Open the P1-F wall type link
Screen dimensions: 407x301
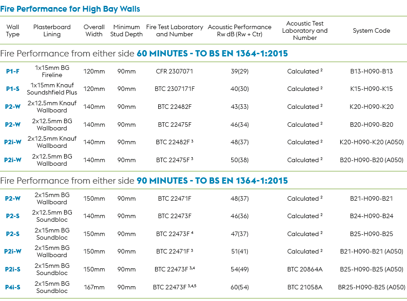[x=13, y=71]
